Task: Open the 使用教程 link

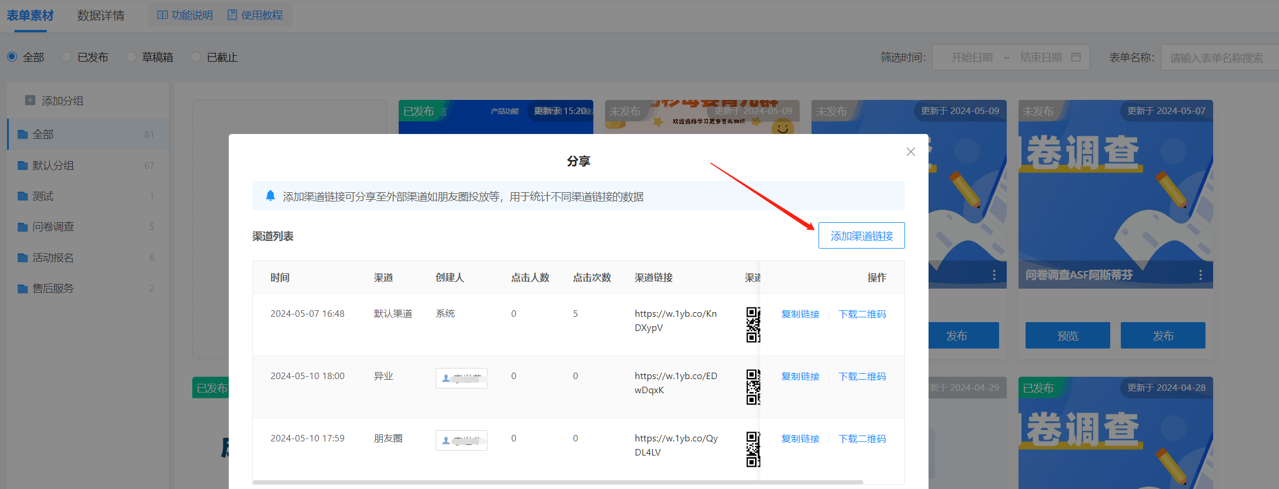Action: click(x=255, y=15)
